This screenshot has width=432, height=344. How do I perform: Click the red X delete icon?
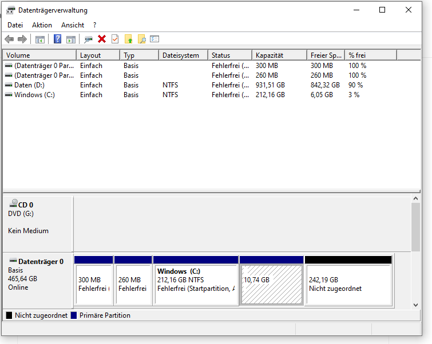(102, 39)
